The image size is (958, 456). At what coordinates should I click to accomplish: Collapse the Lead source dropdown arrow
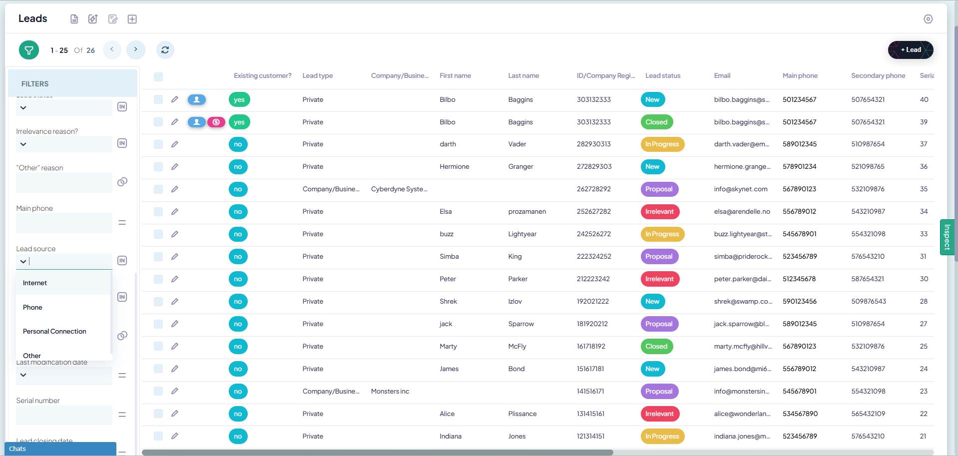[23, 261]
